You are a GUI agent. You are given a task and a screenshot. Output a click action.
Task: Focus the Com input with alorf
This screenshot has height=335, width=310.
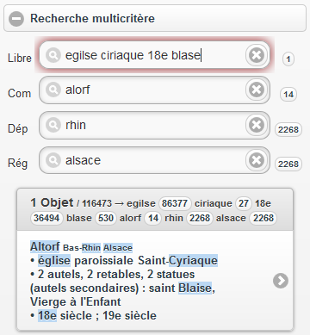[x=154, y=90]
